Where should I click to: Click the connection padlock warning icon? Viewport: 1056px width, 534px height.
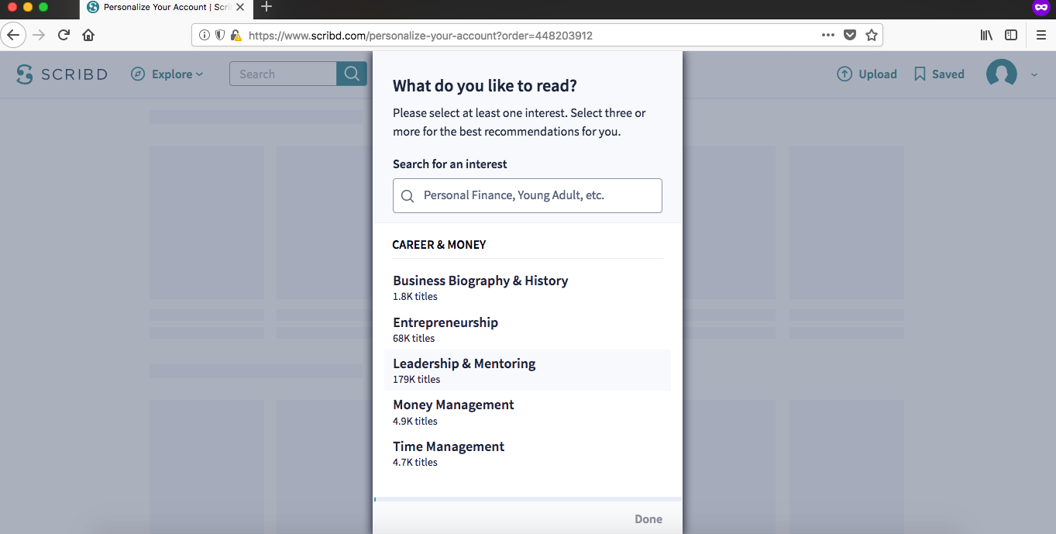pos(236,35)
